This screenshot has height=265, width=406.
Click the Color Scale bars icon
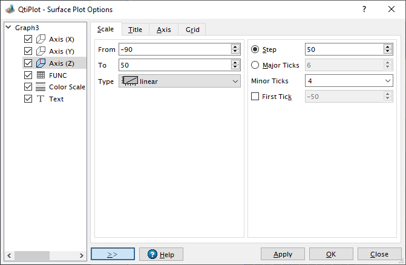[x=41, y=87]
